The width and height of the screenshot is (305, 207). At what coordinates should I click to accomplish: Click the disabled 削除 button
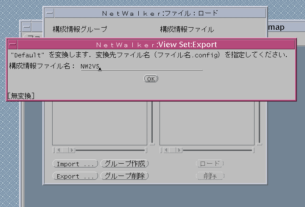tap(210, 176)
